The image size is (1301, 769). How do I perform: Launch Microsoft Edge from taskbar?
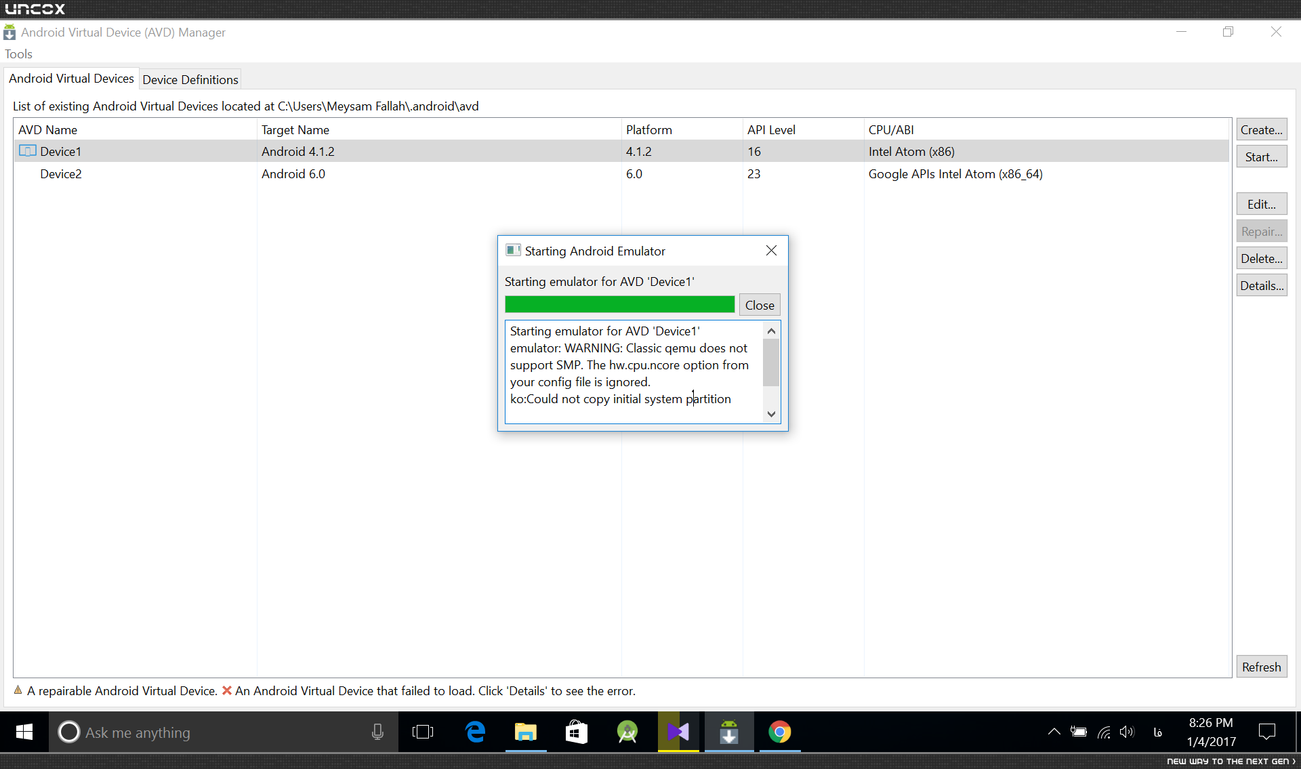pyautogui.click(x=476, y=732)
